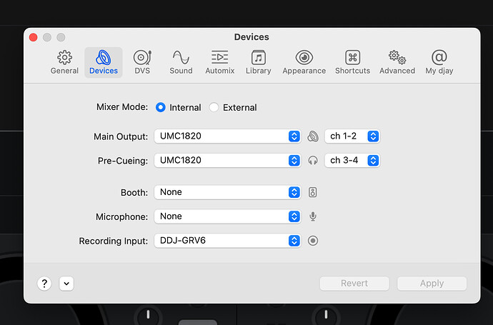Select External mixer mode
The image size is (493, 325).
[x=214, y=107]
